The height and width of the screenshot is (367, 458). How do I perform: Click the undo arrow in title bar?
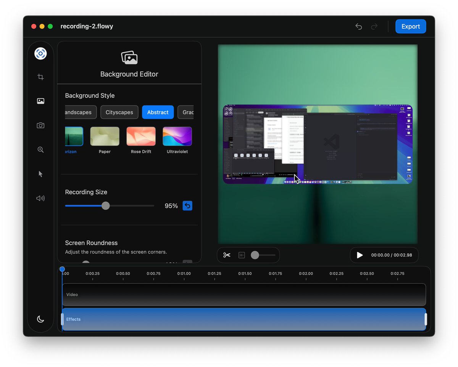click(x=358, y=26)
